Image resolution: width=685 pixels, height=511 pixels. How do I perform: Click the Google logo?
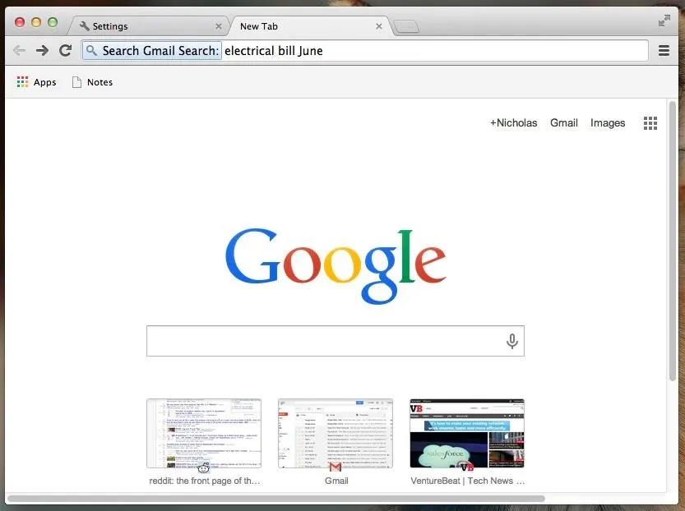click(x=336, y=265)
